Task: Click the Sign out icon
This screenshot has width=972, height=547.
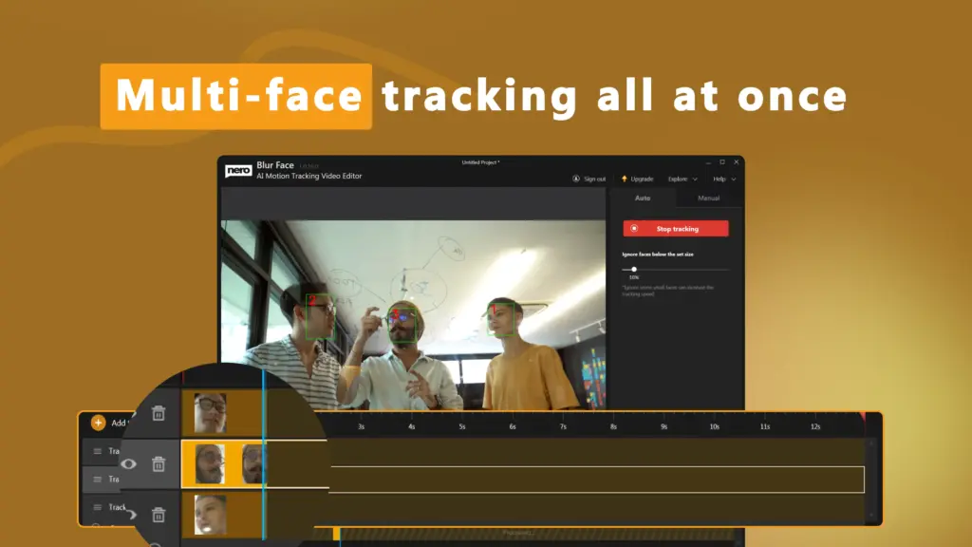Action: [x=575, y=179]
